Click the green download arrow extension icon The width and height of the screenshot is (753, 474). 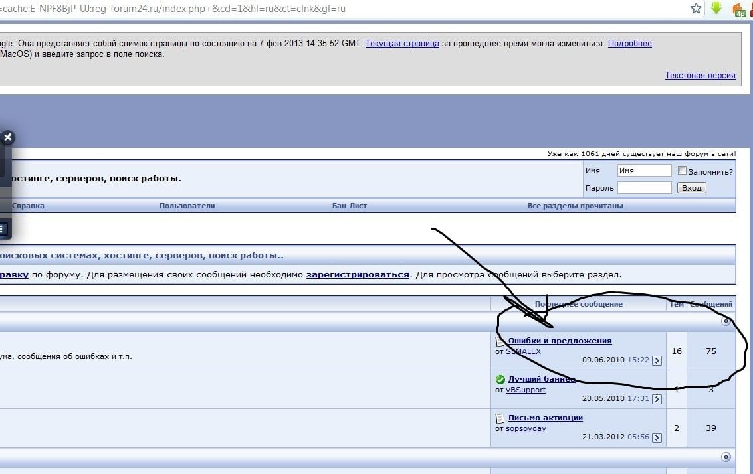point(716,9)
